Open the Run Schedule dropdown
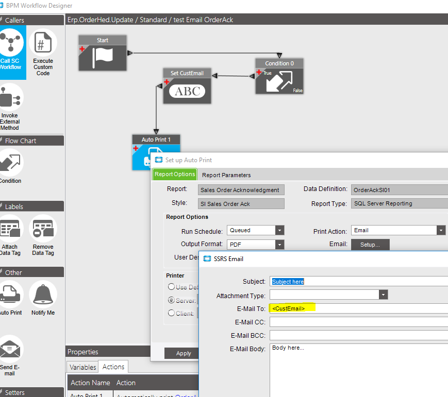Viewport: 448px width, 397px height. pyautogui.click(x=280, y=230)
